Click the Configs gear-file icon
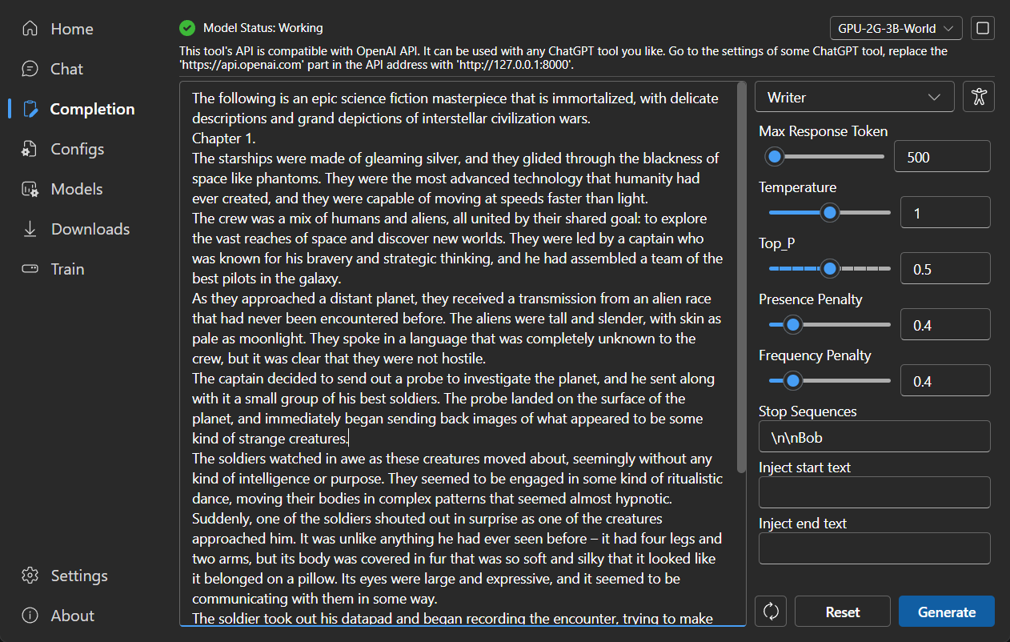Screen dimensions: 1010x642 pyautogui.click(x=30, y=149)
